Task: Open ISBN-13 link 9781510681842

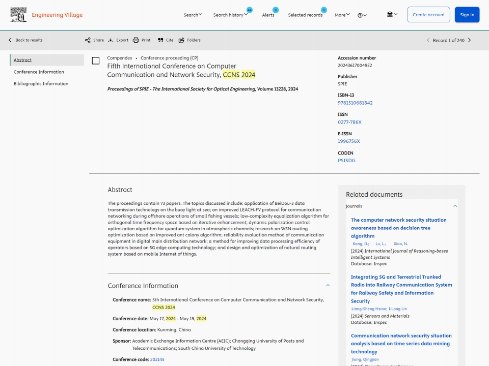Action: tap(355, 103)
